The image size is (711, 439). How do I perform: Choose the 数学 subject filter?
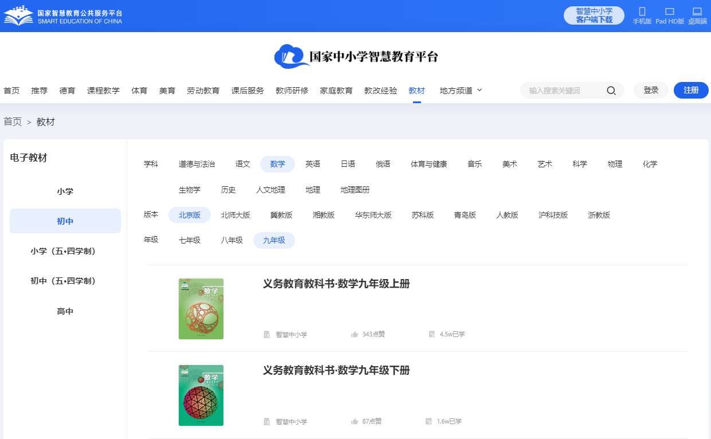[278, 164]
